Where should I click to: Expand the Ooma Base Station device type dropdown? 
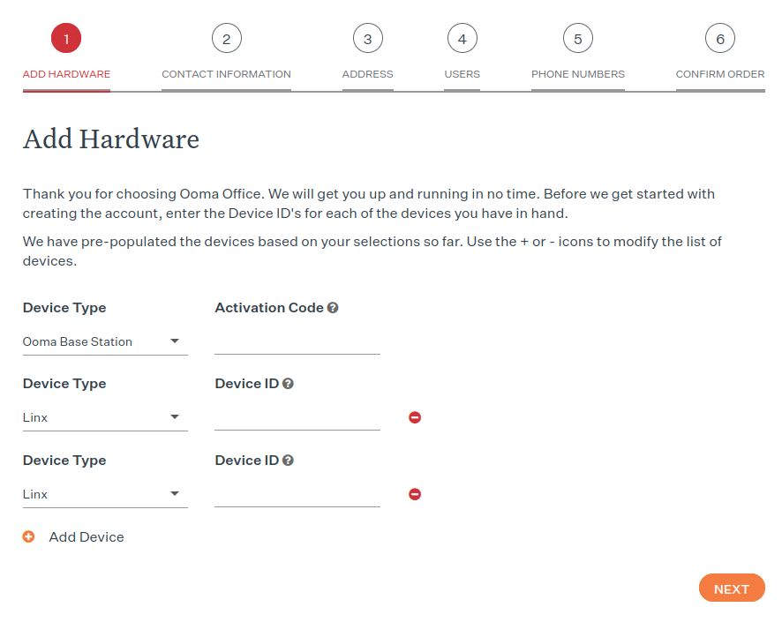[105, 342]
